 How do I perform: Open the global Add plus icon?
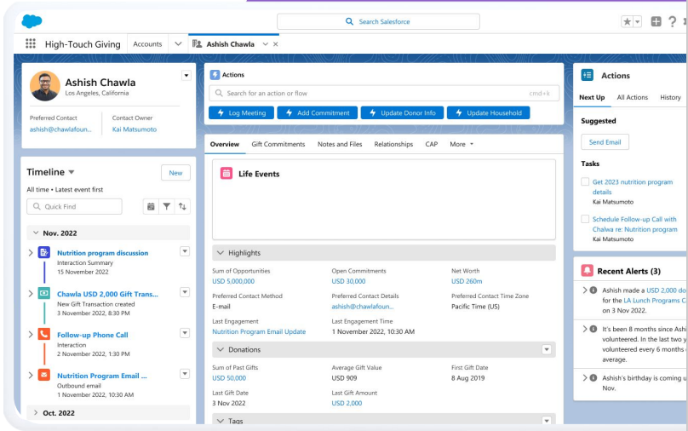(656, 21)
